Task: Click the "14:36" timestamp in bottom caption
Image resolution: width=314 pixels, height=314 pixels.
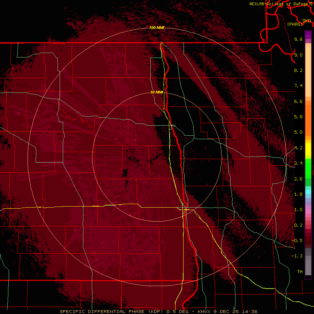Action: tap(249, 312)
